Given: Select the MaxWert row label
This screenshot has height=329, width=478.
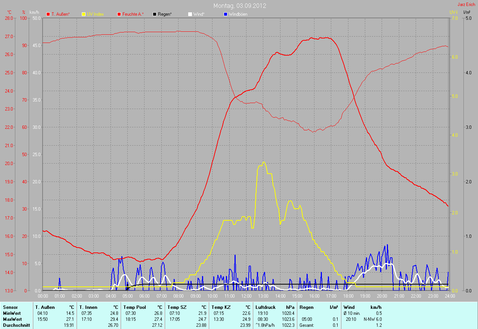Looking at the screenshot, I should point(12,319).
